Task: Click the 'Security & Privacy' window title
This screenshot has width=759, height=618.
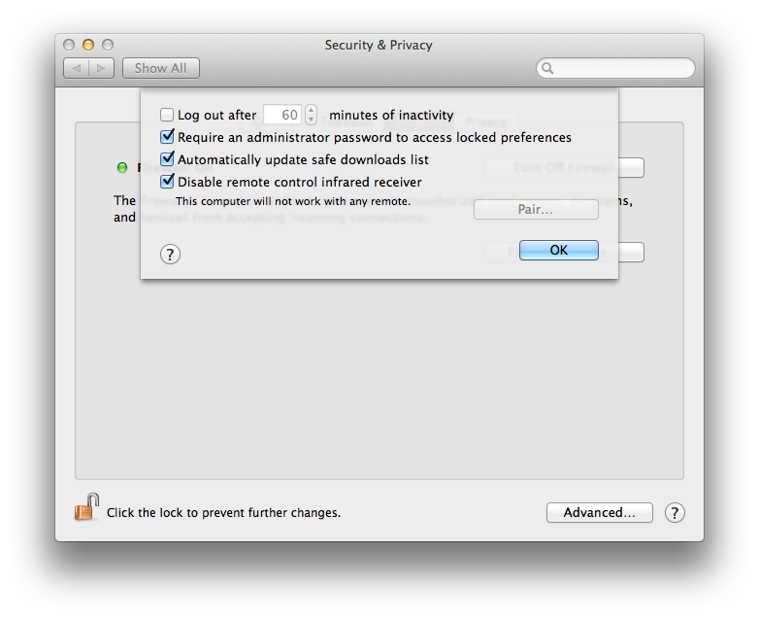Action: pos(379,45)
